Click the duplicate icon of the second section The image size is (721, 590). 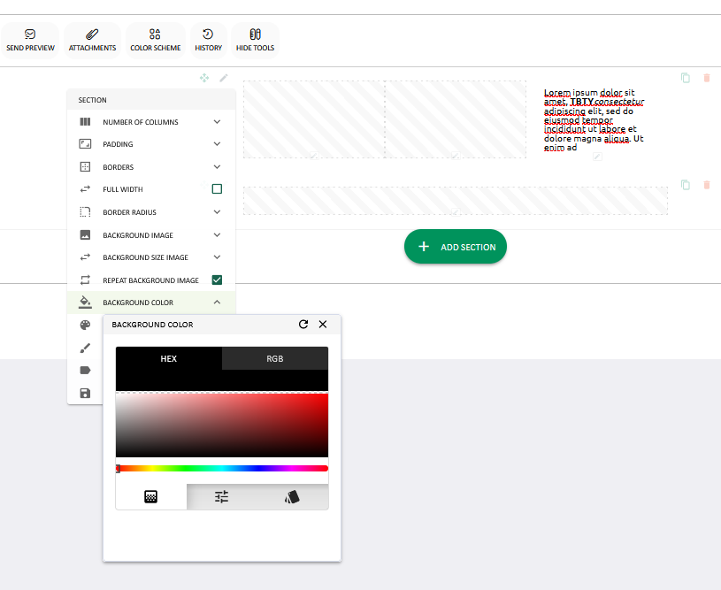point(686,185)
